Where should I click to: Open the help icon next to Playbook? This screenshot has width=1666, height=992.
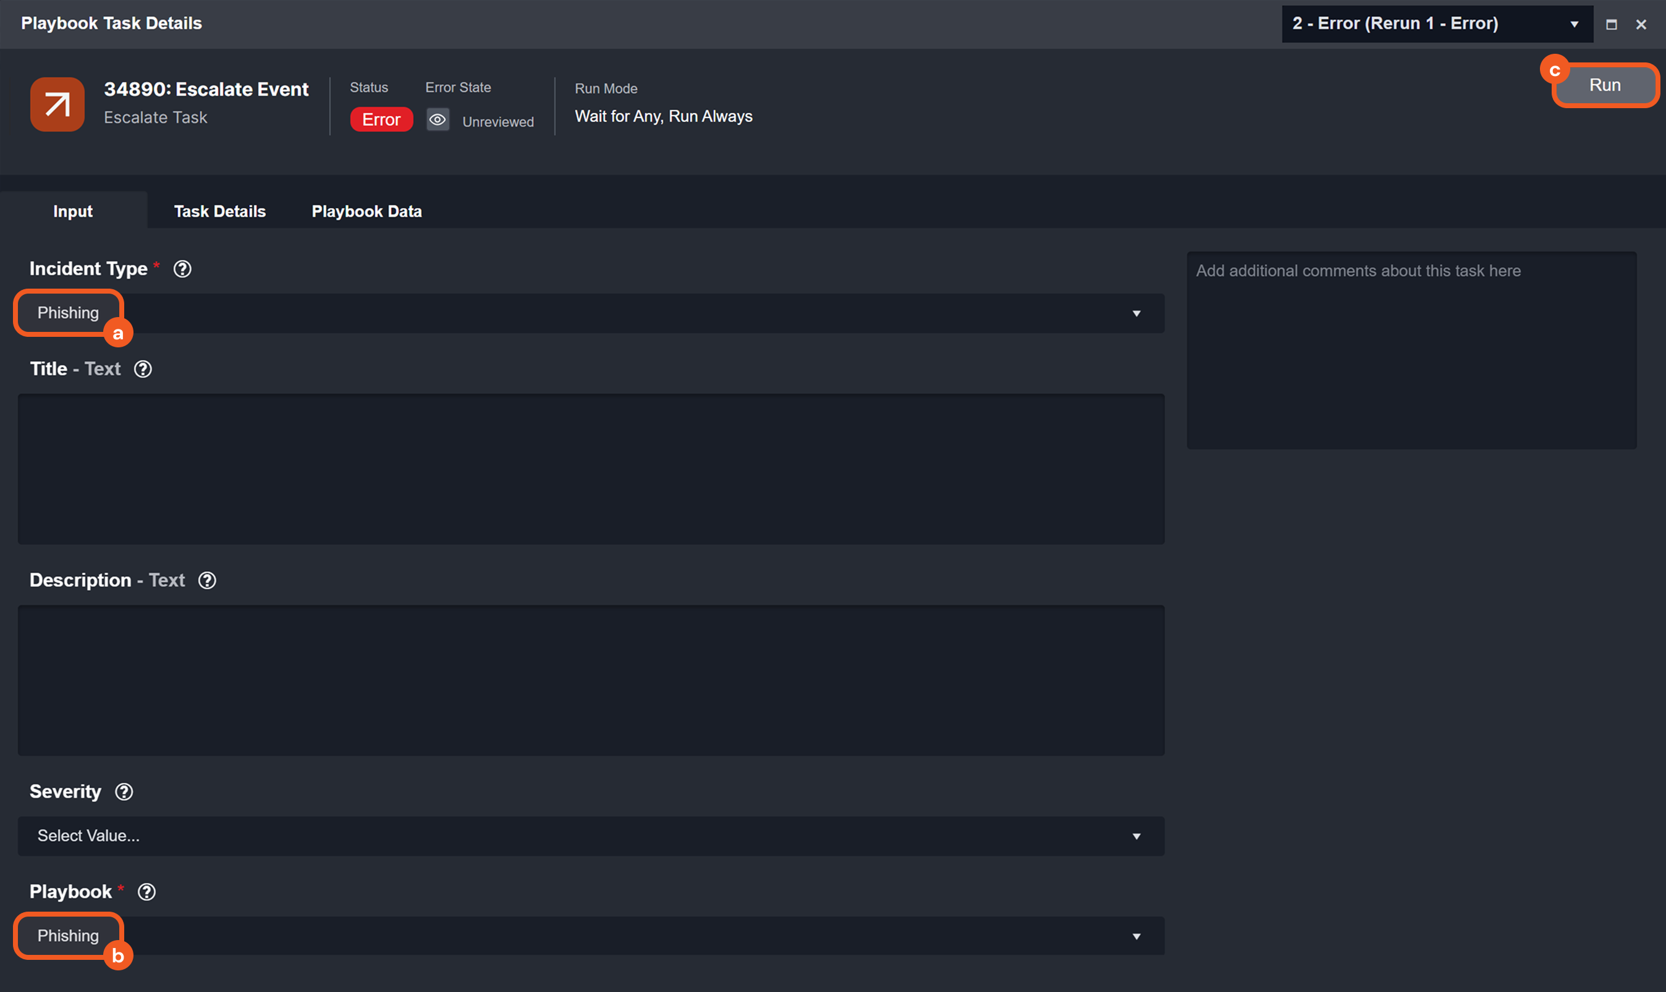(147, 892)
